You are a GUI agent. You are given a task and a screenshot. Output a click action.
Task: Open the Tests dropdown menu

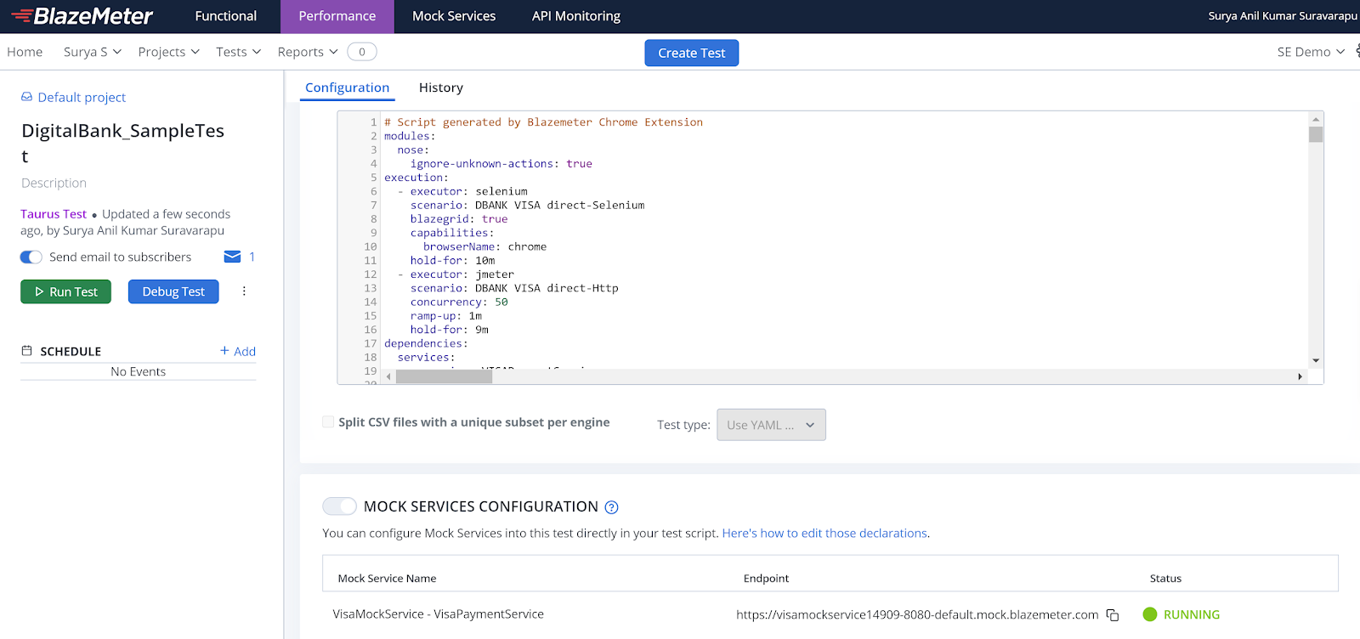238,52
